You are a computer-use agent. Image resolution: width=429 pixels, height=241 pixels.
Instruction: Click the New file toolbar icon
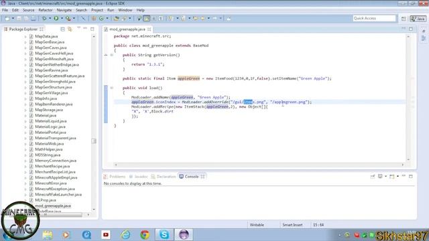pos(7,18)
